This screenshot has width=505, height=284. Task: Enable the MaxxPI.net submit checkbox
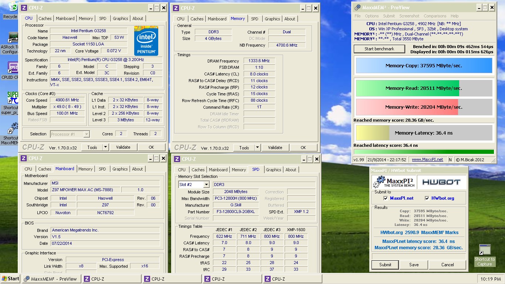pos(386,198)
